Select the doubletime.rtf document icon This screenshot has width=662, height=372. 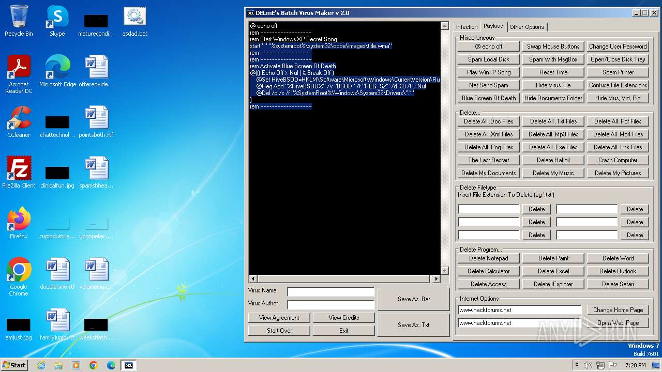click(57, 274)
